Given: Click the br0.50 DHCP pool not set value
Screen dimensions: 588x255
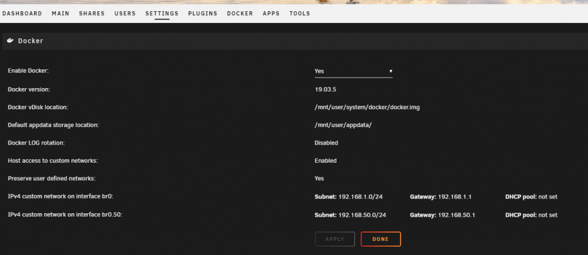Looking at the screenshot, I should (548, 215).
